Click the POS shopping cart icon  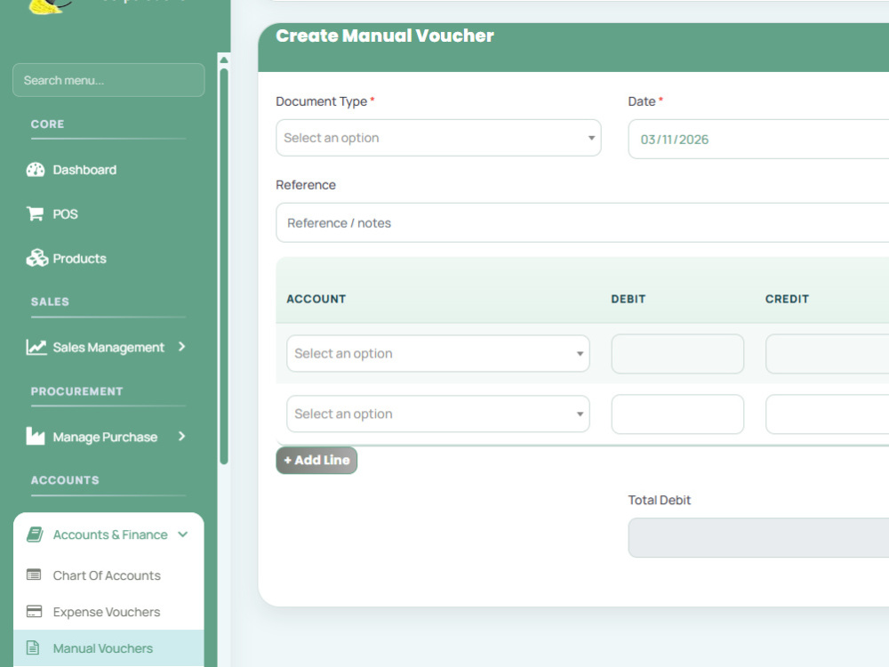35,213
